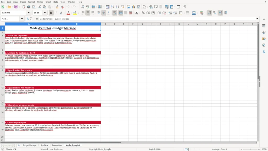This screenshot has height=151, width=268.
Task: Open Find and Replace icon
Action: tap(82, 7)
